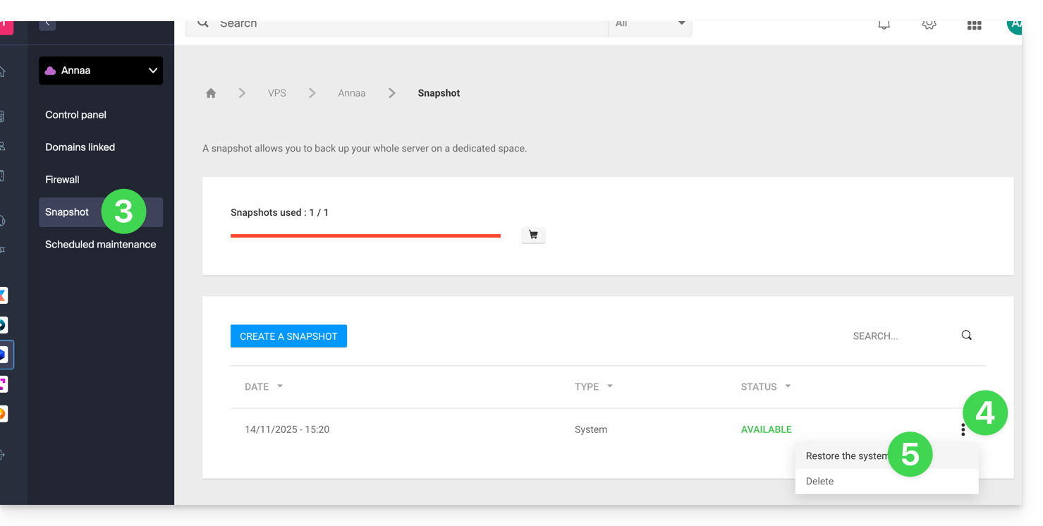This screenshot has width=1043, height=526.
Task: Open the apps grid menu
Action: coord(974,25)
